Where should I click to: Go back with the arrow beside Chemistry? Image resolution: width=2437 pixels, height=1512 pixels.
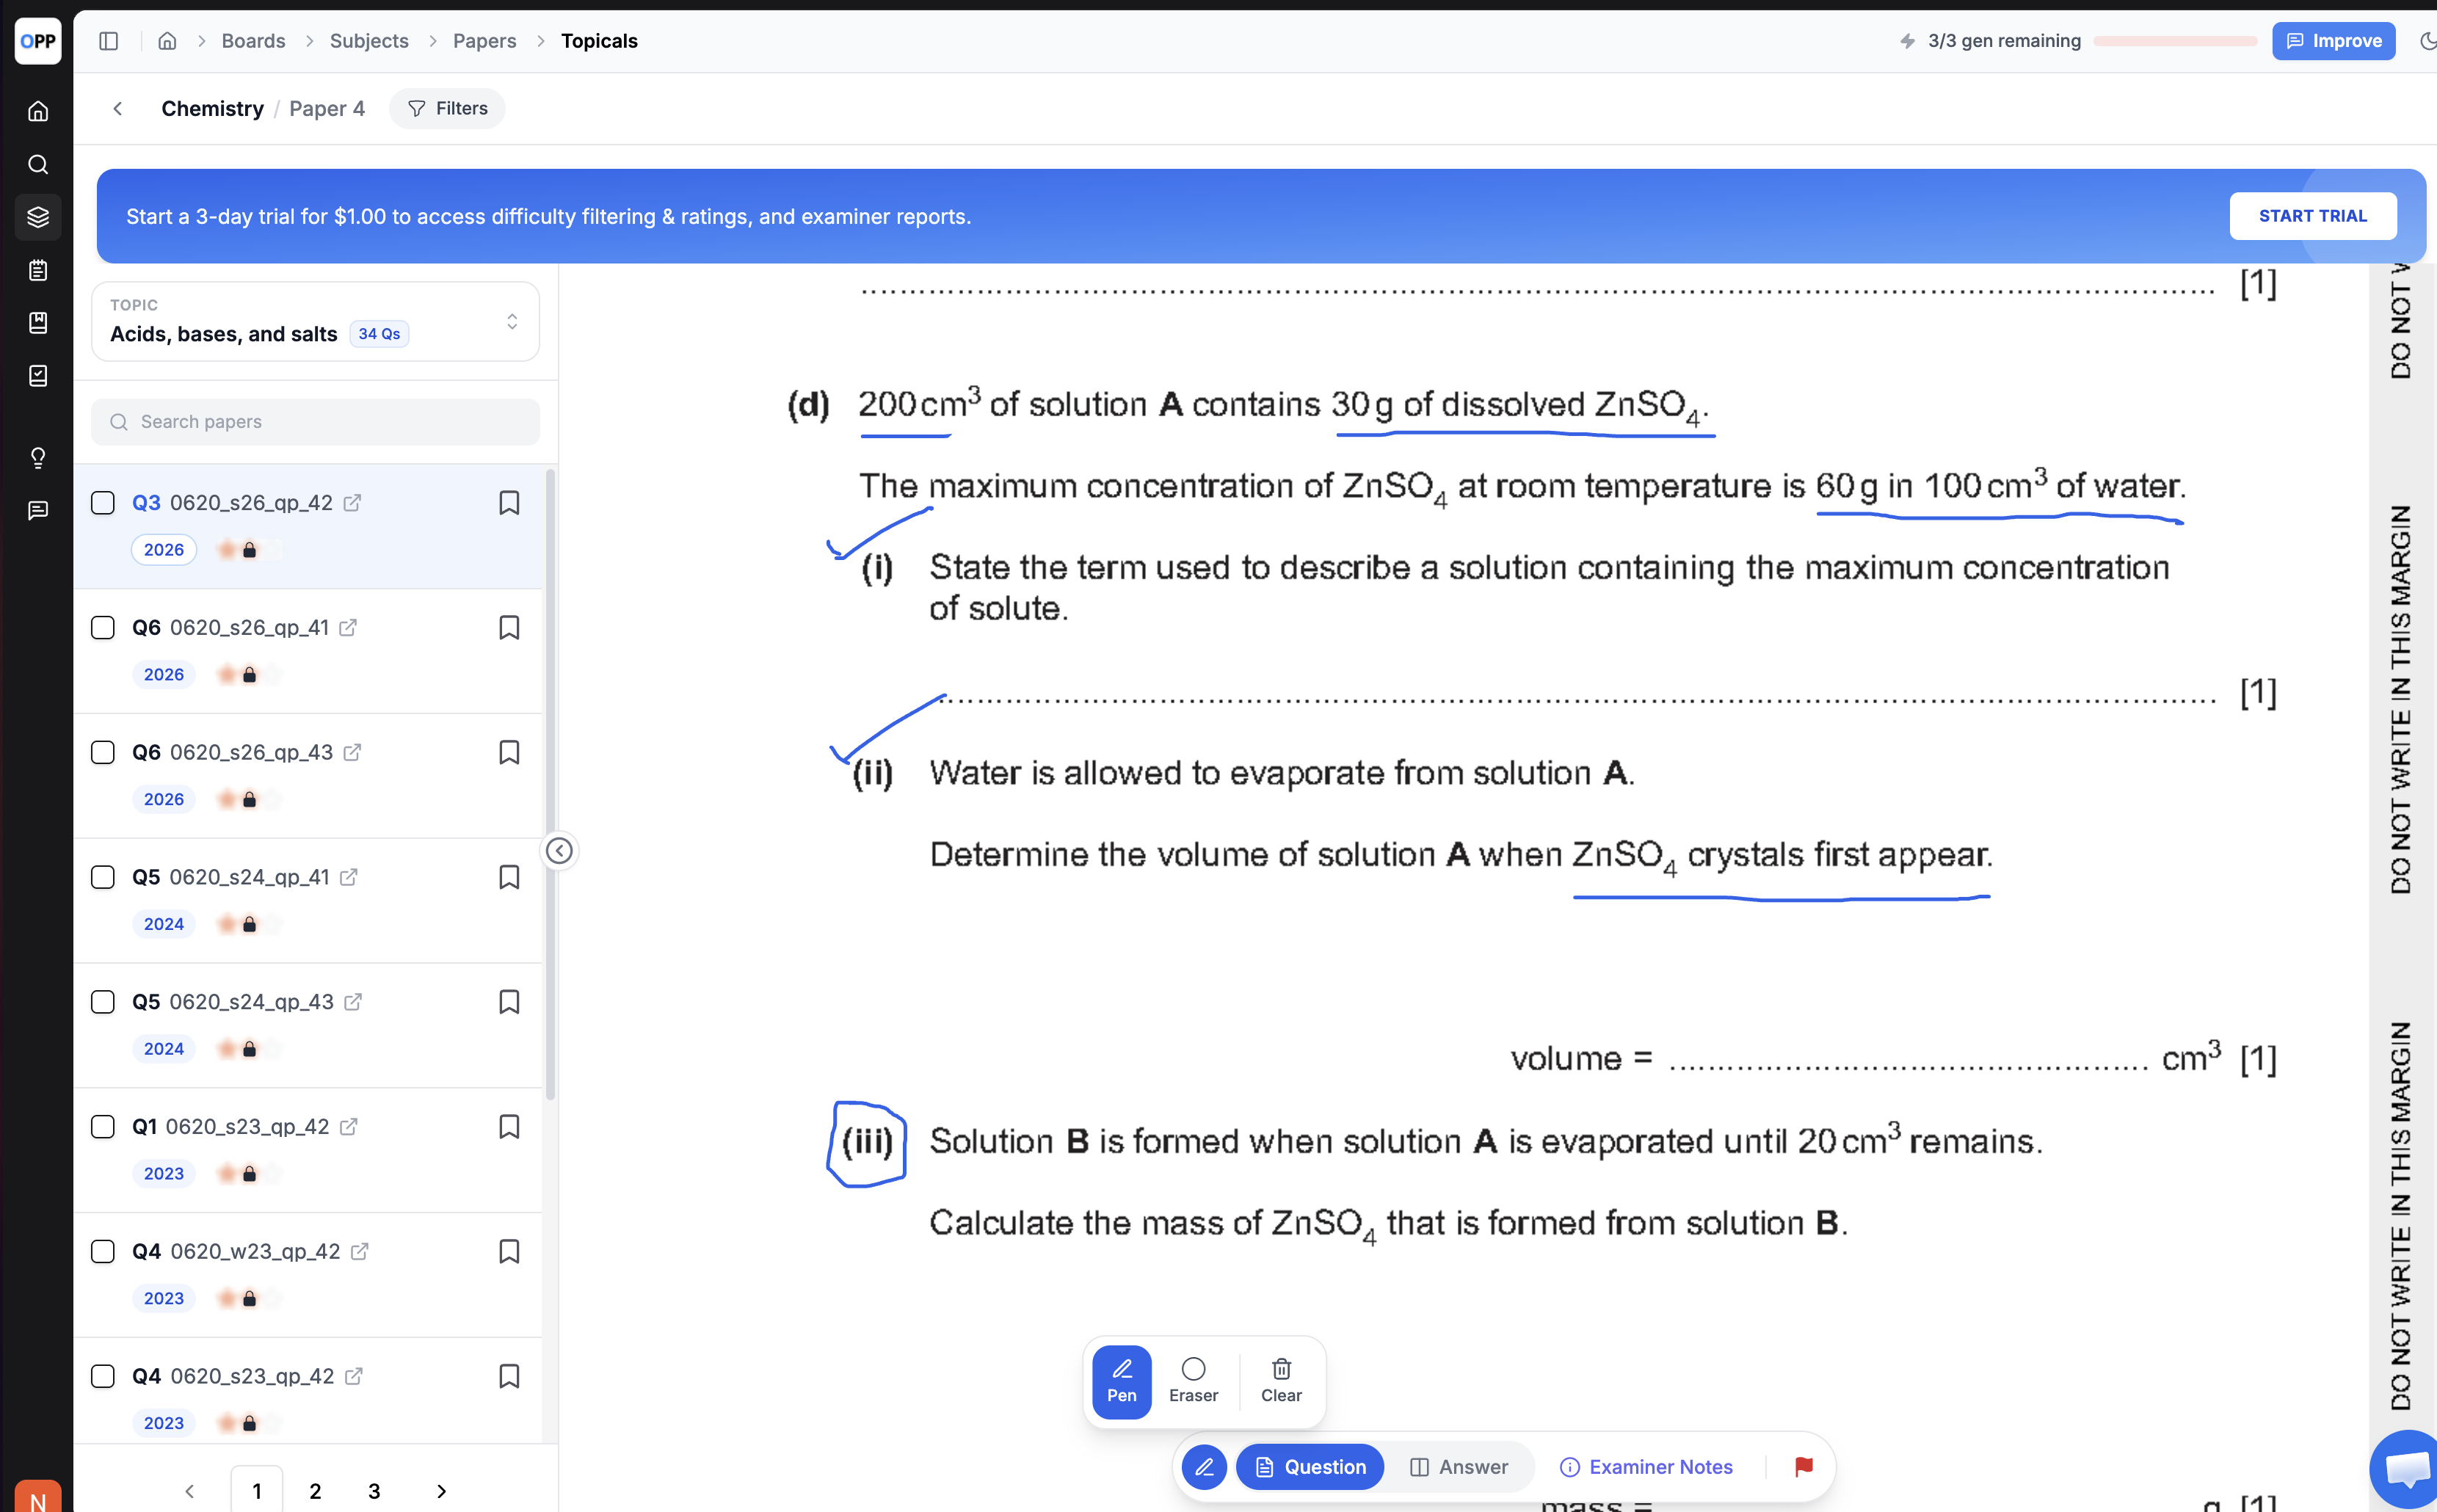point(118,108)
